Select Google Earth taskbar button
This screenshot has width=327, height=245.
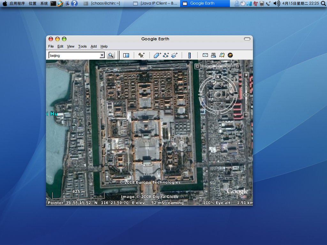click(x=205, y=3)
